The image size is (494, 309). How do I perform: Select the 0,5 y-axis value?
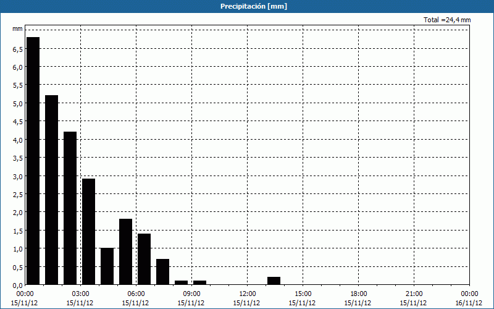18,267
